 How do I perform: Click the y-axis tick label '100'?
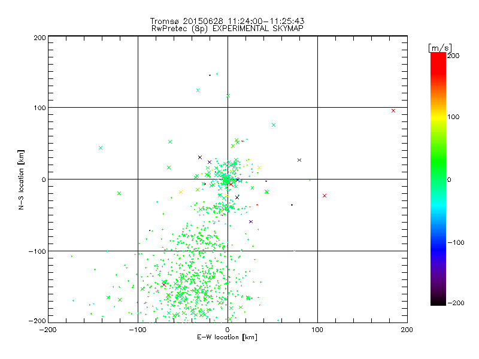tap(40, 108)
